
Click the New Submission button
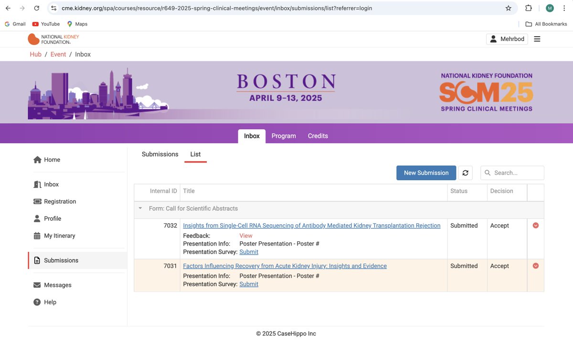pos(426,173)
